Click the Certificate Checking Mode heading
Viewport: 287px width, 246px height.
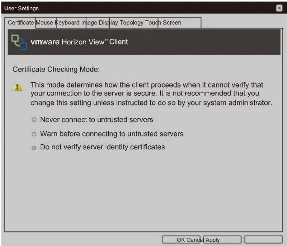pyautogui.click(x=56, y=69)
